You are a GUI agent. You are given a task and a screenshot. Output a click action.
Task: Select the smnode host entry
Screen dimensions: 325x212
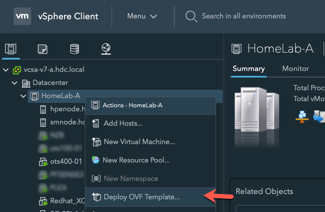[68, 122]
